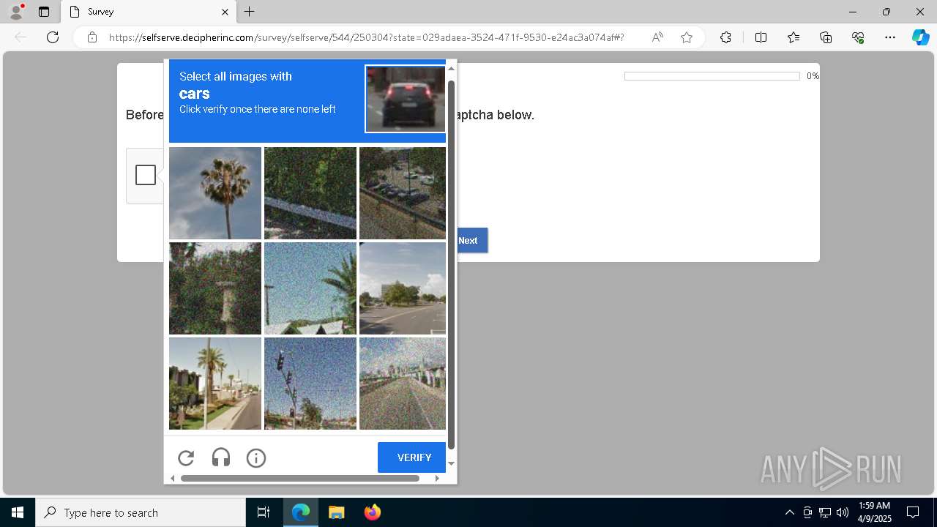Select the traffic light tile
Viewport: 937px width, 527px height.
310,384
